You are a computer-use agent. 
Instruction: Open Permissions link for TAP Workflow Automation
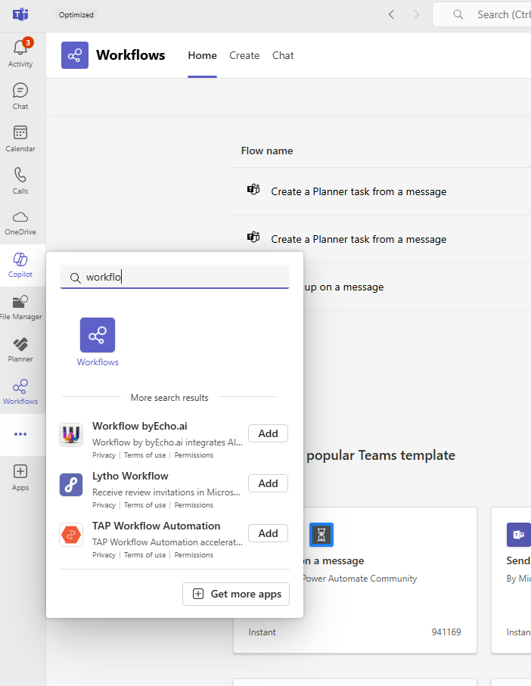click(194, 554)
